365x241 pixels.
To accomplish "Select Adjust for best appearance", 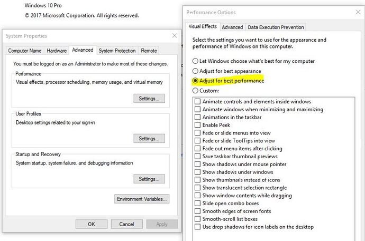I will point(196,71).
